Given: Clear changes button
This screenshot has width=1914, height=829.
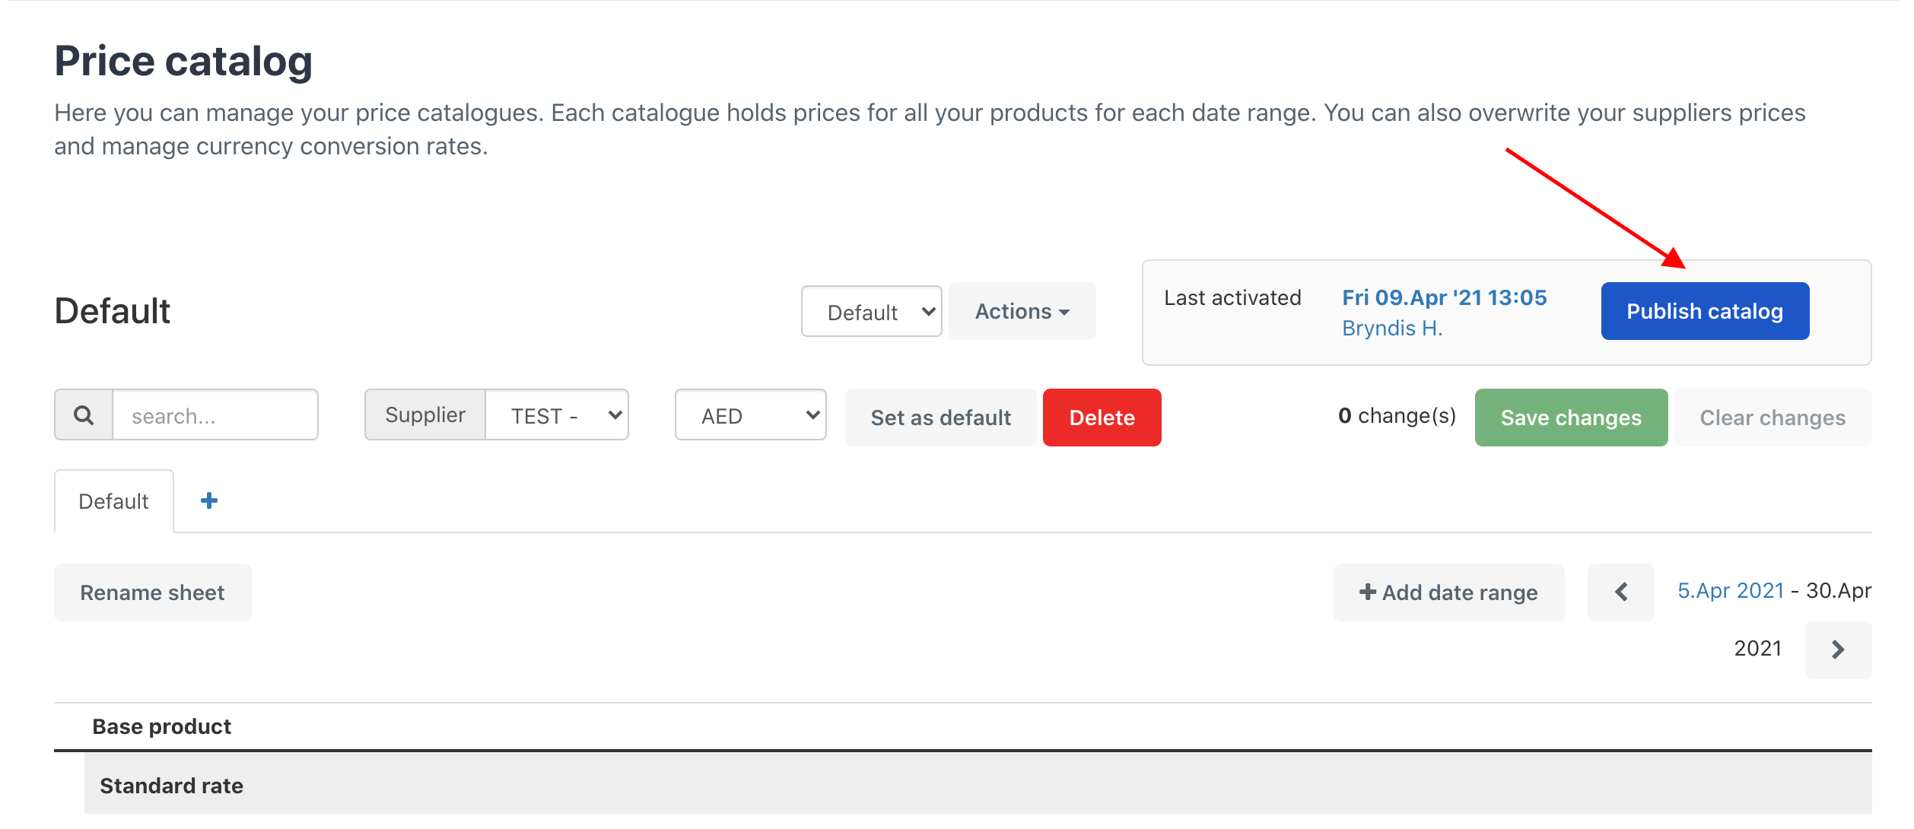Looking at the screenshot, I should coord(1773,418).
